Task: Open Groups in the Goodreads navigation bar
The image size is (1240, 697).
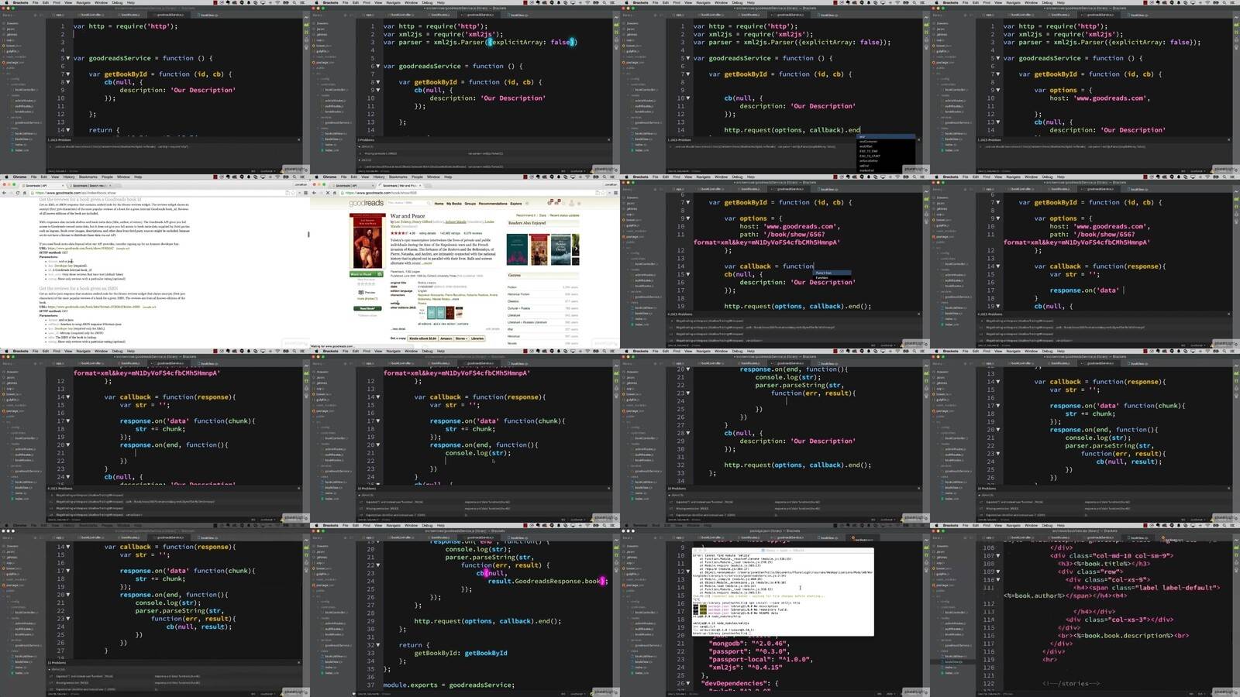Action: tap(470, 204)
